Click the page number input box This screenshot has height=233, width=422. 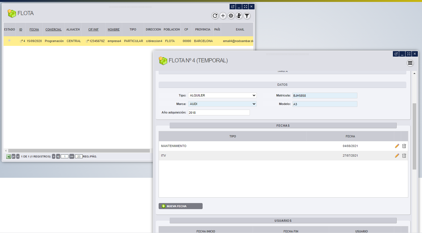(x=65, y=156)
